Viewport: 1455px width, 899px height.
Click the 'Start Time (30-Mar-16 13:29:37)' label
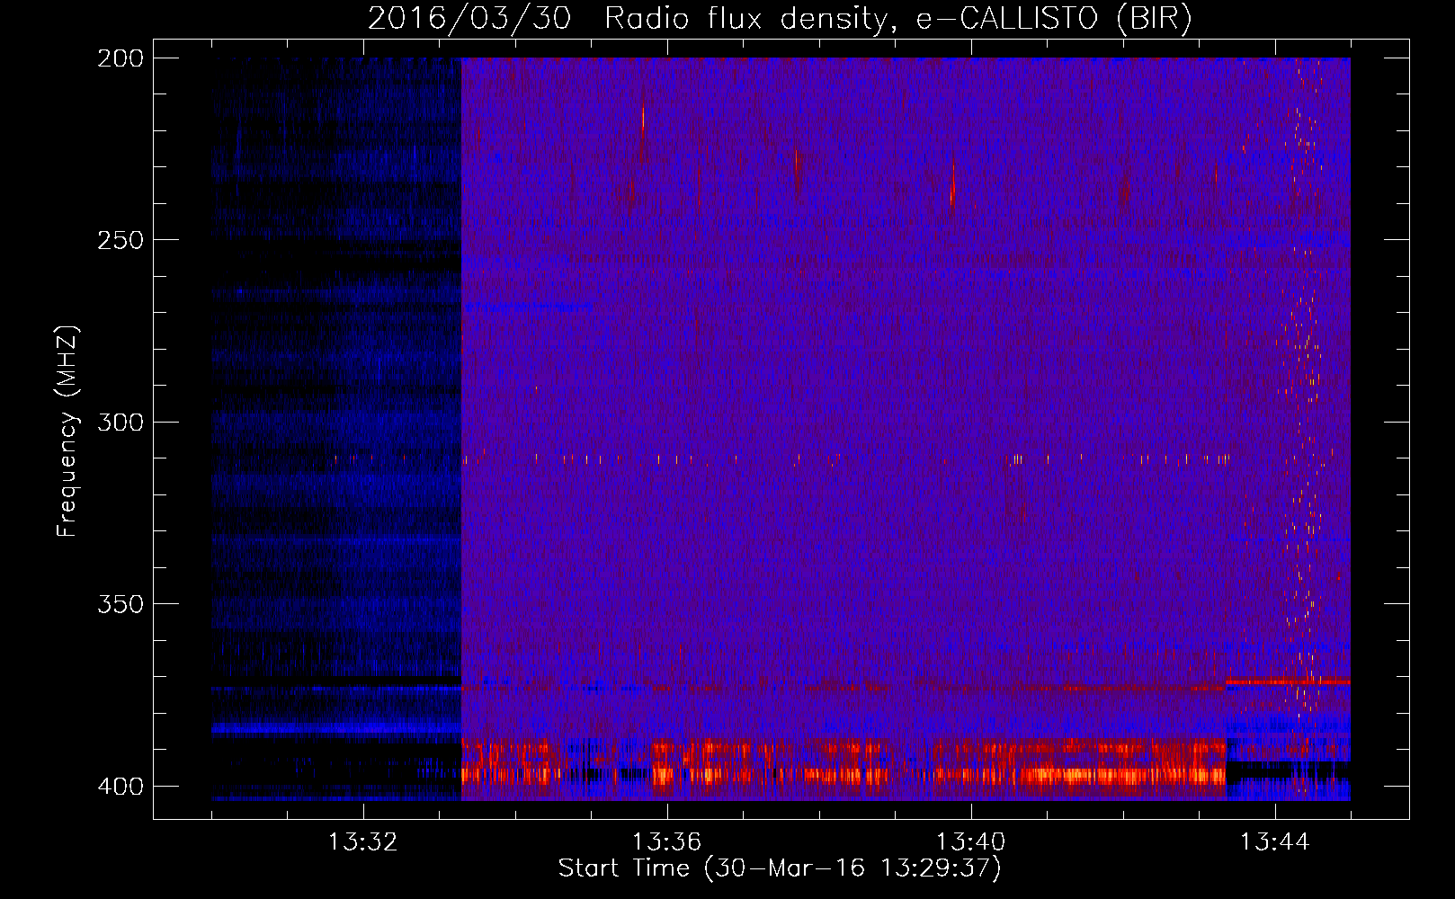click(780, 868)
